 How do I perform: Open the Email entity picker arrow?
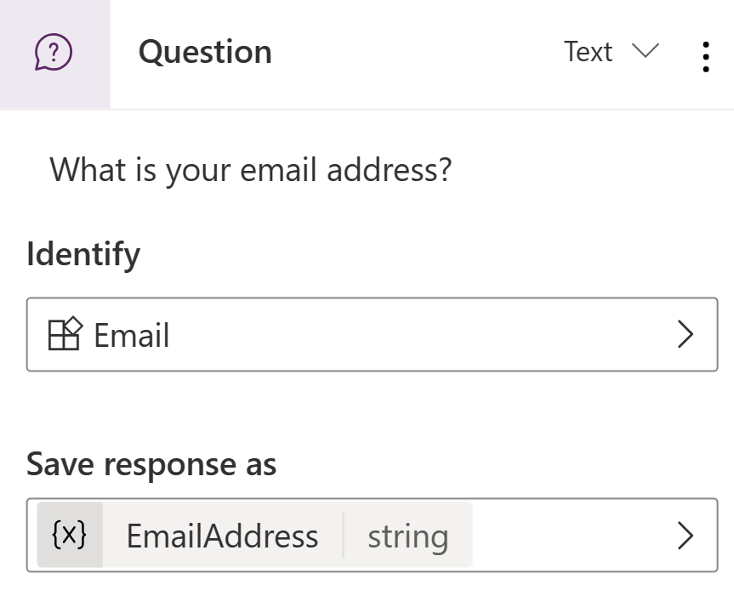[x=686, y=335]
